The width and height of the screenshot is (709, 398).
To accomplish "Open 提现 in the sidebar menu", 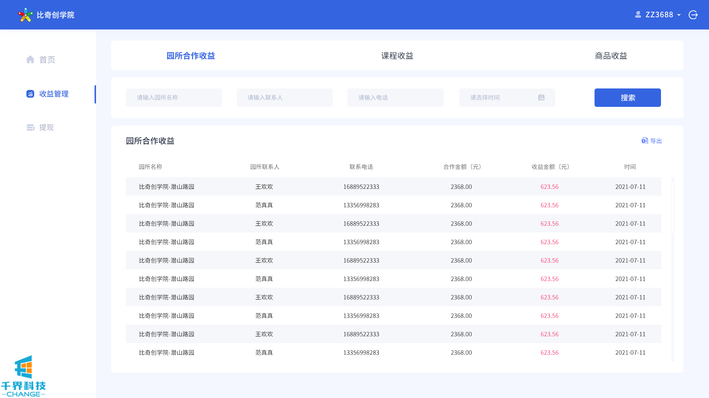I will click(x=47, y=128).
